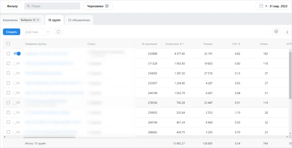292x148 pixels.
Task: Open the Фильтр button
Action: click(12, 6)
